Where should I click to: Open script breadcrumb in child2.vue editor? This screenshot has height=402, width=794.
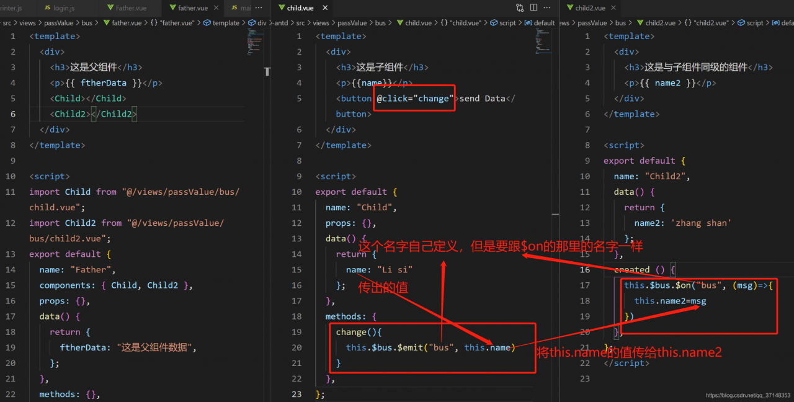tap(751, 23)
